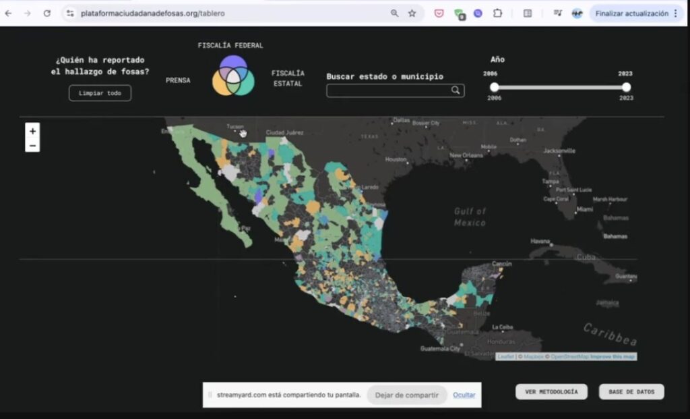The image size is (690, 419).
Task: Open the Base de Datos button
Action: point(631,392)
